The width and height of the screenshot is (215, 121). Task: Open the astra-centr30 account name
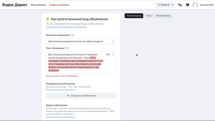pos(207,5)
